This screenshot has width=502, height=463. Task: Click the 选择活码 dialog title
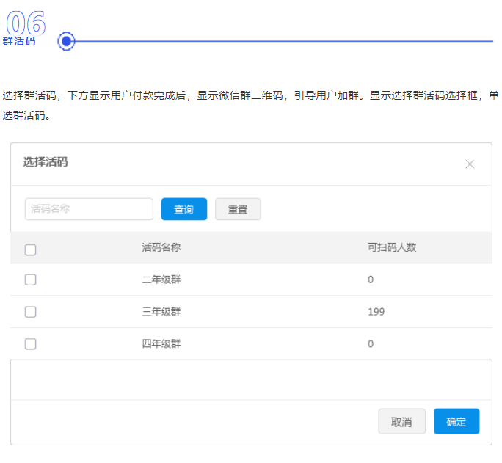46,162
